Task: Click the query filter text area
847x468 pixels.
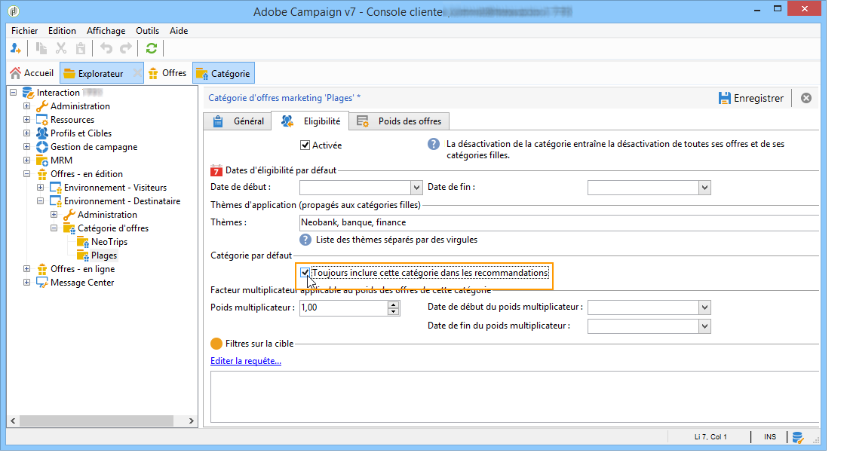Action: pos(515,396)
